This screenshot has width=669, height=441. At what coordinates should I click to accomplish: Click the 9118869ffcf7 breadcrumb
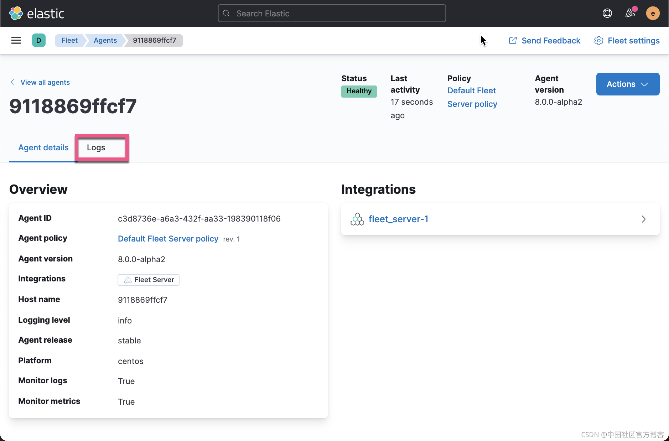tap(155, 40)
